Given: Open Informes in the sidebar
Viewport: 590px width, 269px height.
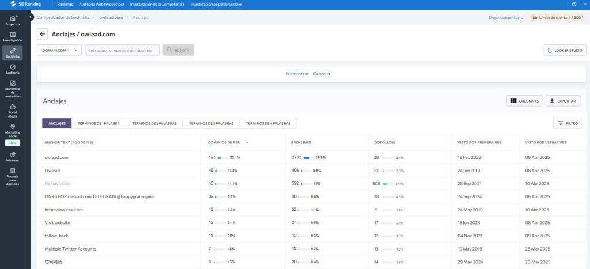Looking at the screenshot, I should (13, 157).
